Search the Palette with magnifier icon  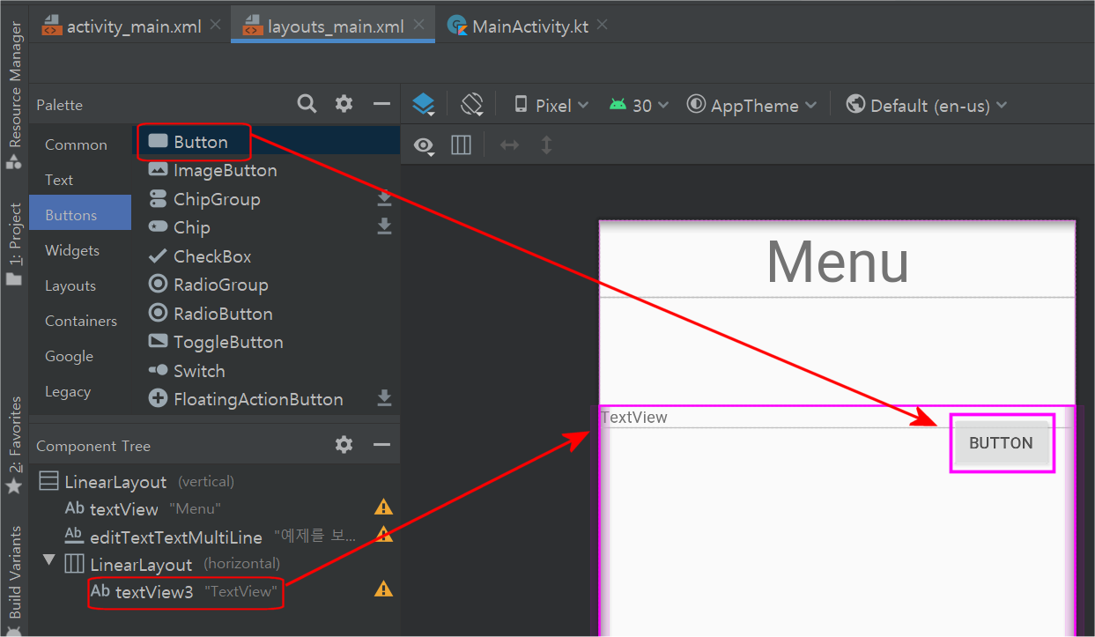[307, 104]
